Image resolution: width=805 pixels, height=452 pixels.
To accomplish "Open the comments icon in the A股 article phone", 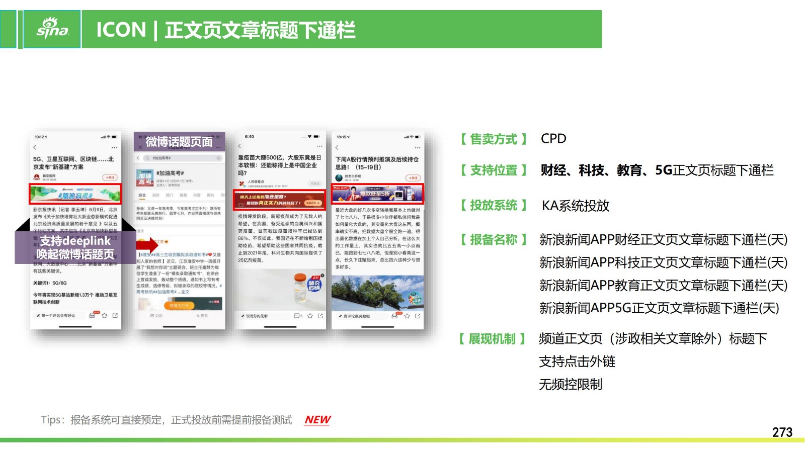I will (395, 316).
